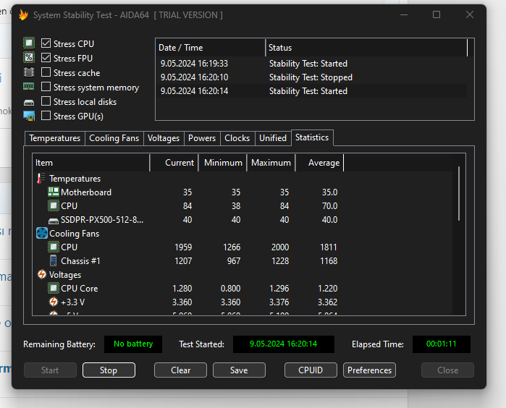Open the Voltages tab
Screen dimensions: 506x408
(164, 138)
